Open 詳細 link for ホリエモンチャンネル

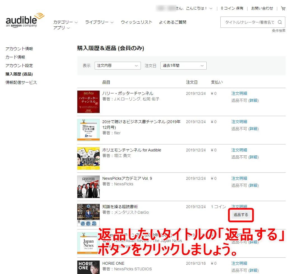(253, 157)
